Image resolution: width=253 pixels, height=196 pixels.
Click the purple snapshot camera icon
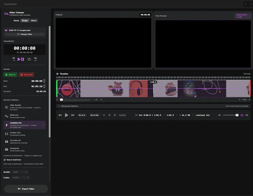[242, 115]
